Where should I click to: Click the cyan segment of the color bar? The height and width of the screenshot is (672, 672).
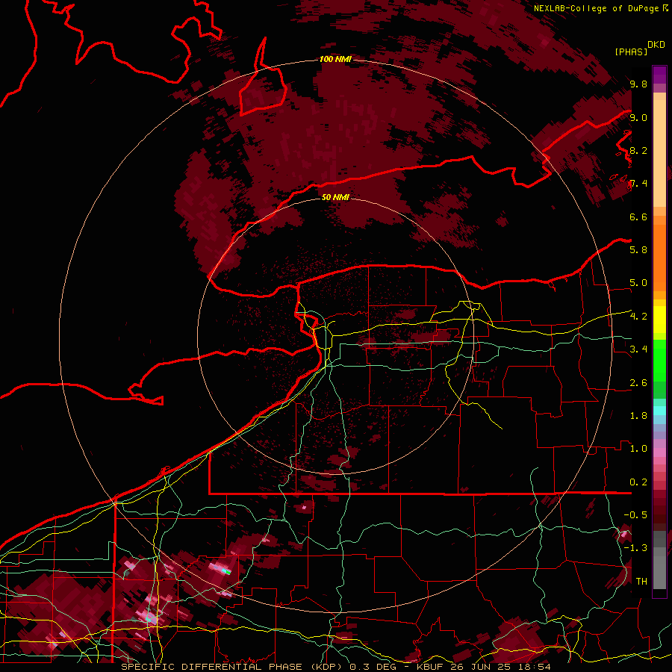pyautogui.click(x=659, y=410)
